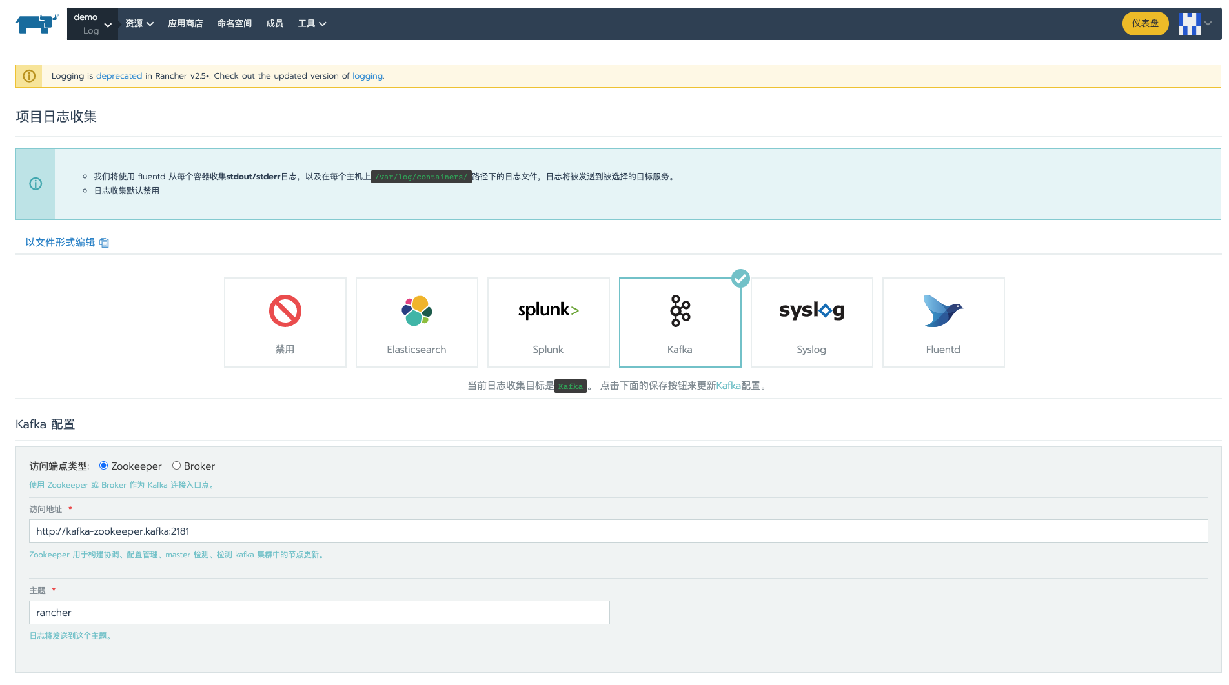Click the 禁用 card label
This screenshot has height=685, width=1229.
coord(285,350)
